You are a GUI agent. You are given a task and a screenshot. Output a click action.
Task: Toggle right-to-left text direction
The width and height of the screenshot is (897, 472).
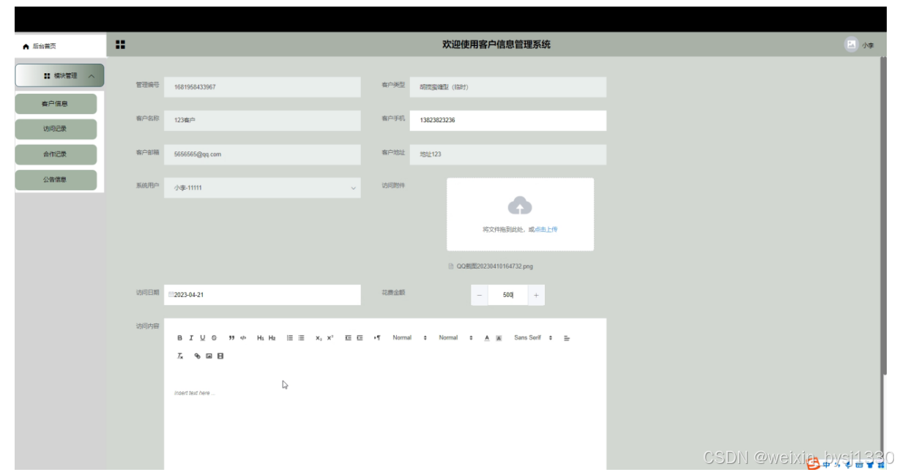click(x=377, y=338)
